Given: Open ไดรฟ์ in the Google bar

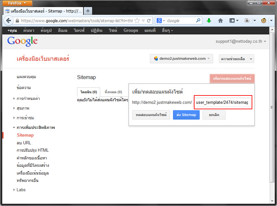Looking at the screenshot, I should click(x=79, y=31).
